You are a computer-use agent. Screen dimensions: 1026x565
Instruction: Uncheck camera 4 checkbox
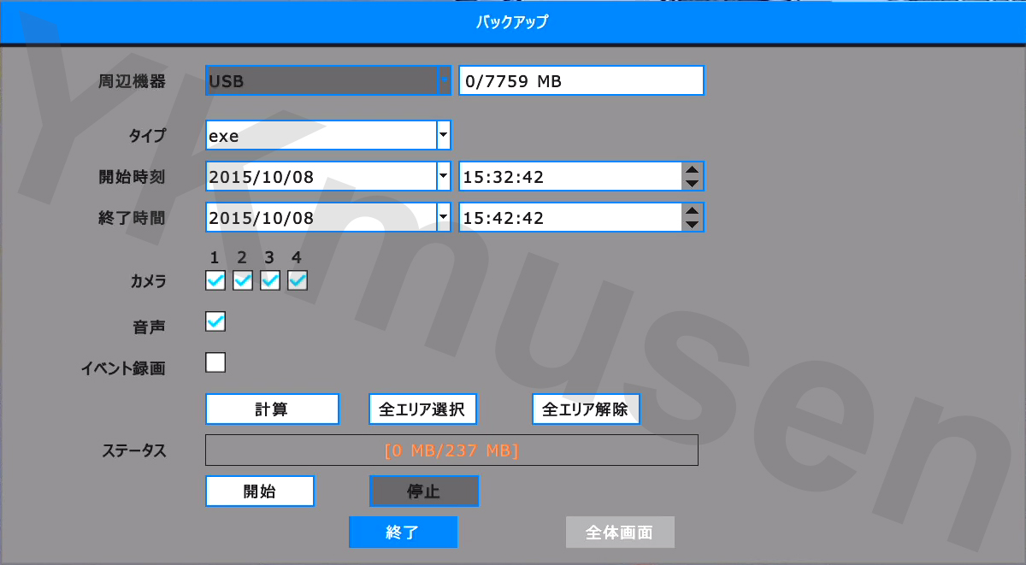click(298, 280)
